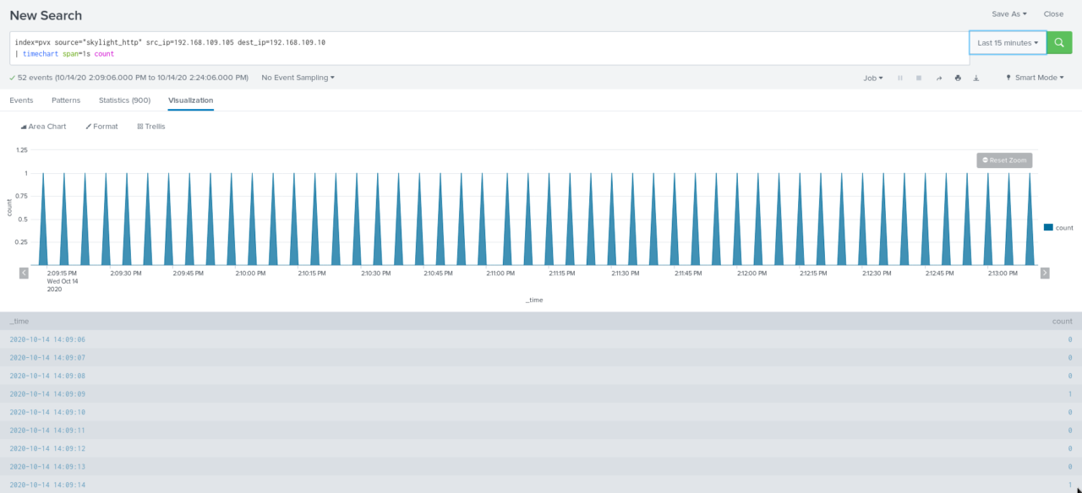Switch to the Statistics (900) tab
Image resolution: width=1082 pixels, height=493 pixels.
tap(124, 100)
